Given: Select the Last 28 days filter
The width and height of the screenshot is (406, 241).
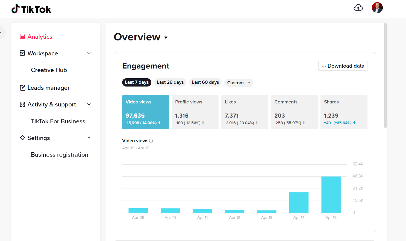Looking at the screenshot, I should click(x=170, y=82).
